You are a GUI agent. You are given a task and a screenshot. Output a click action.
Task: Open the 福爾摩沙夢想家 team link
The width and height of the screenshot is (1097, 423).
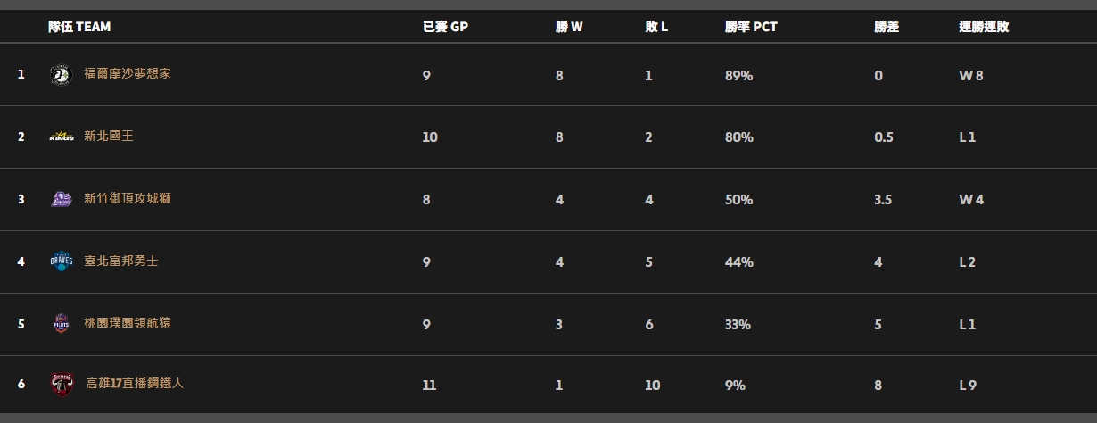pyautogui.click(x=128, y=74)
